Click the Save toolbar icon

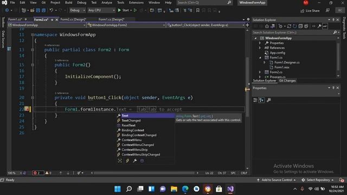click(x=38, y=10)
